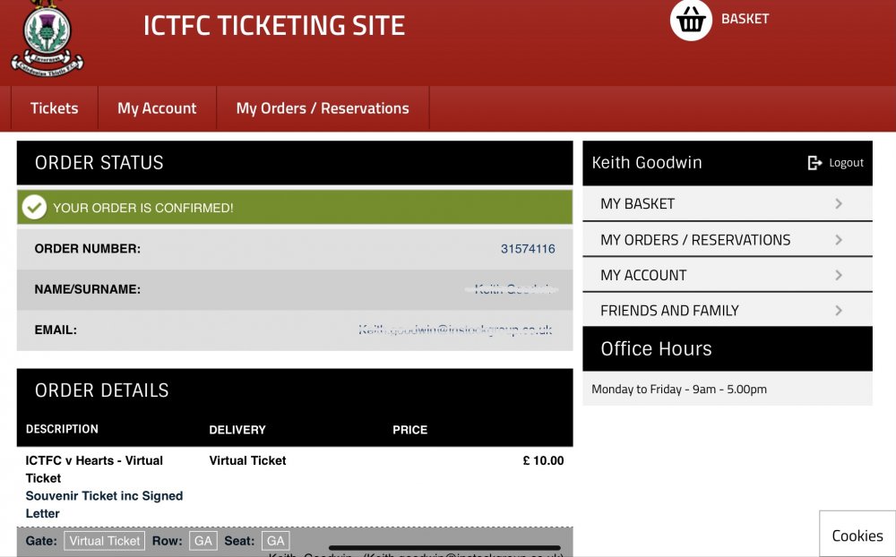Click the Seat GA box
This screenshot has width=896, height=557.
click(275, 541)
